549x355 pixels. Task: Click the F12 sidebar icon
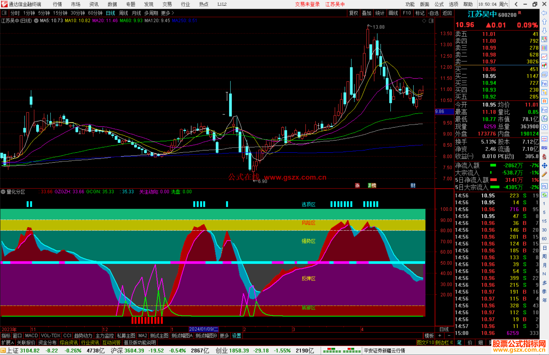coord(544,110)
